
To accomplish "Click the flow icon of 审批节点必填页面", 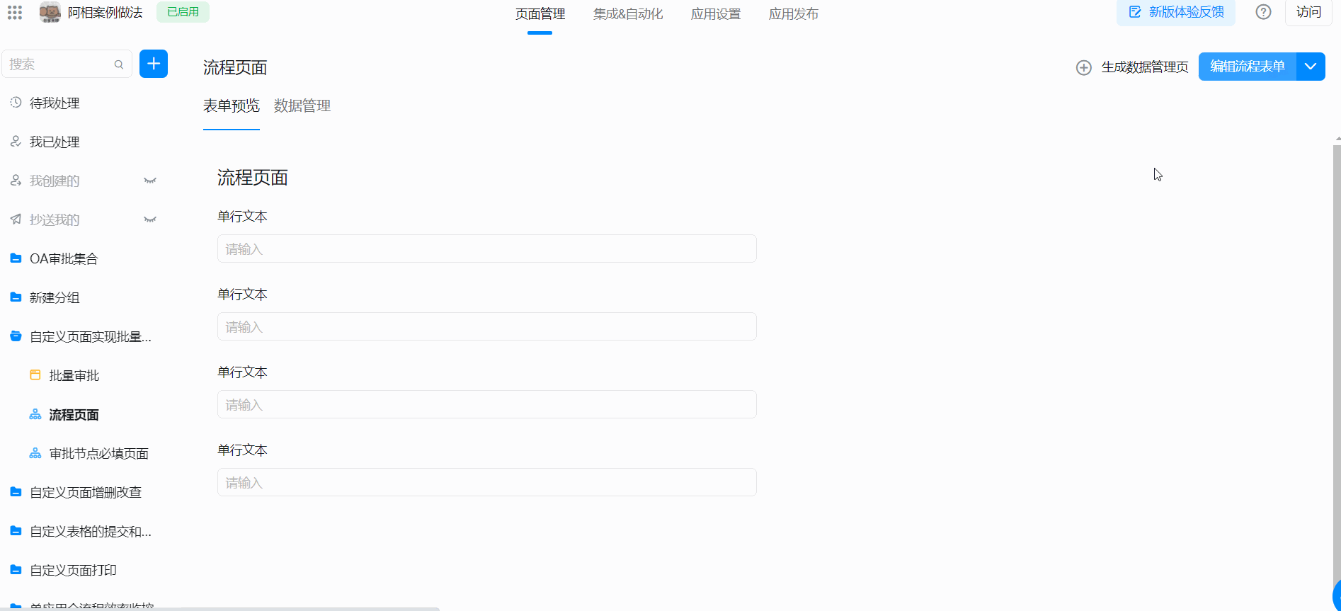I will (x=35, y=453).
